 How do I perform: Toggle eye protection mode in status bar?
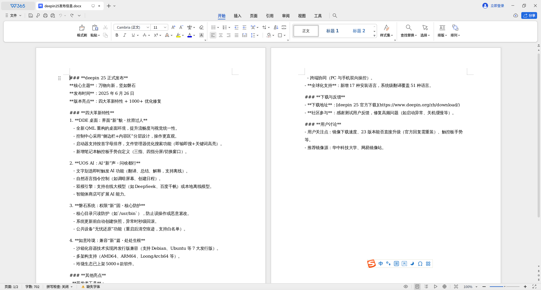point(406,287)
